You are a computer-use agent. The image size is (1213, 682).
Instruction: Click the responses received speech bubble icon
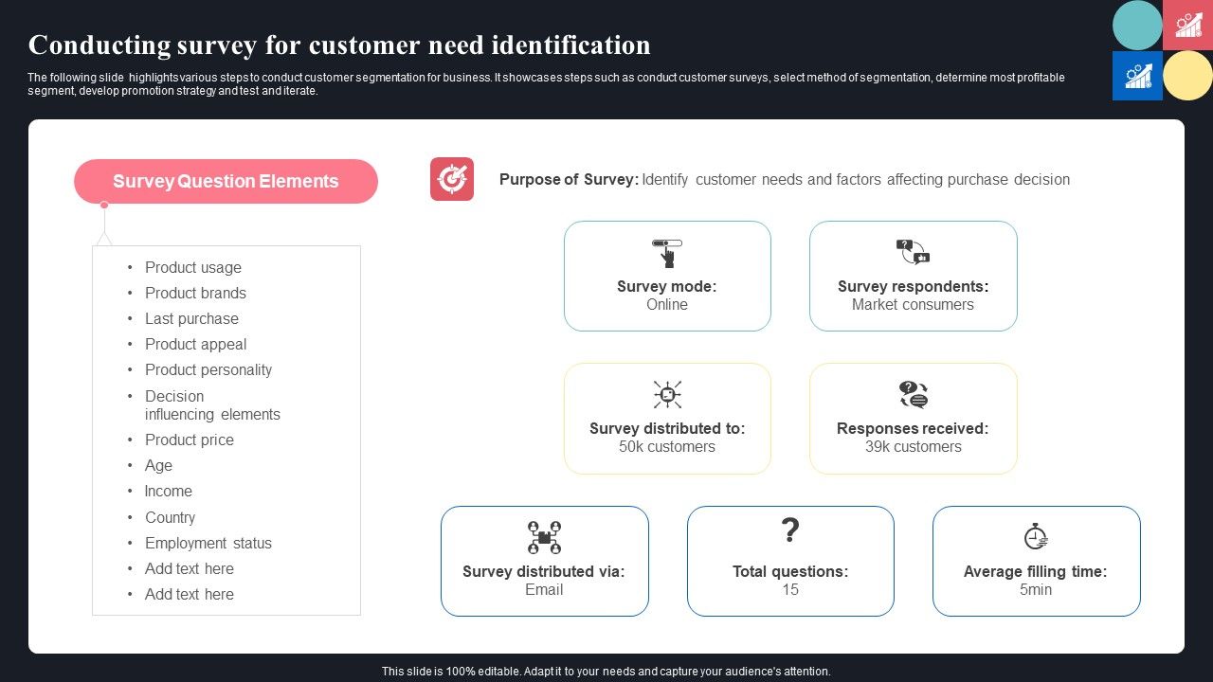pyautogui.click(x=913, y=394)
